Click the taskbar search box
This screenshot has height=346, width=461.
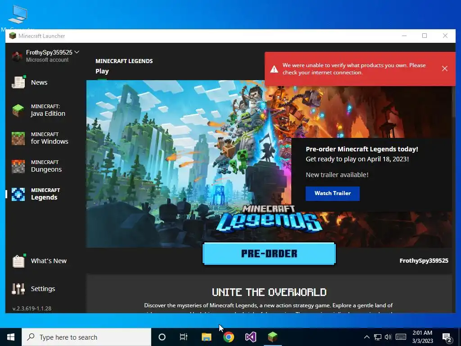pos(86,337)
